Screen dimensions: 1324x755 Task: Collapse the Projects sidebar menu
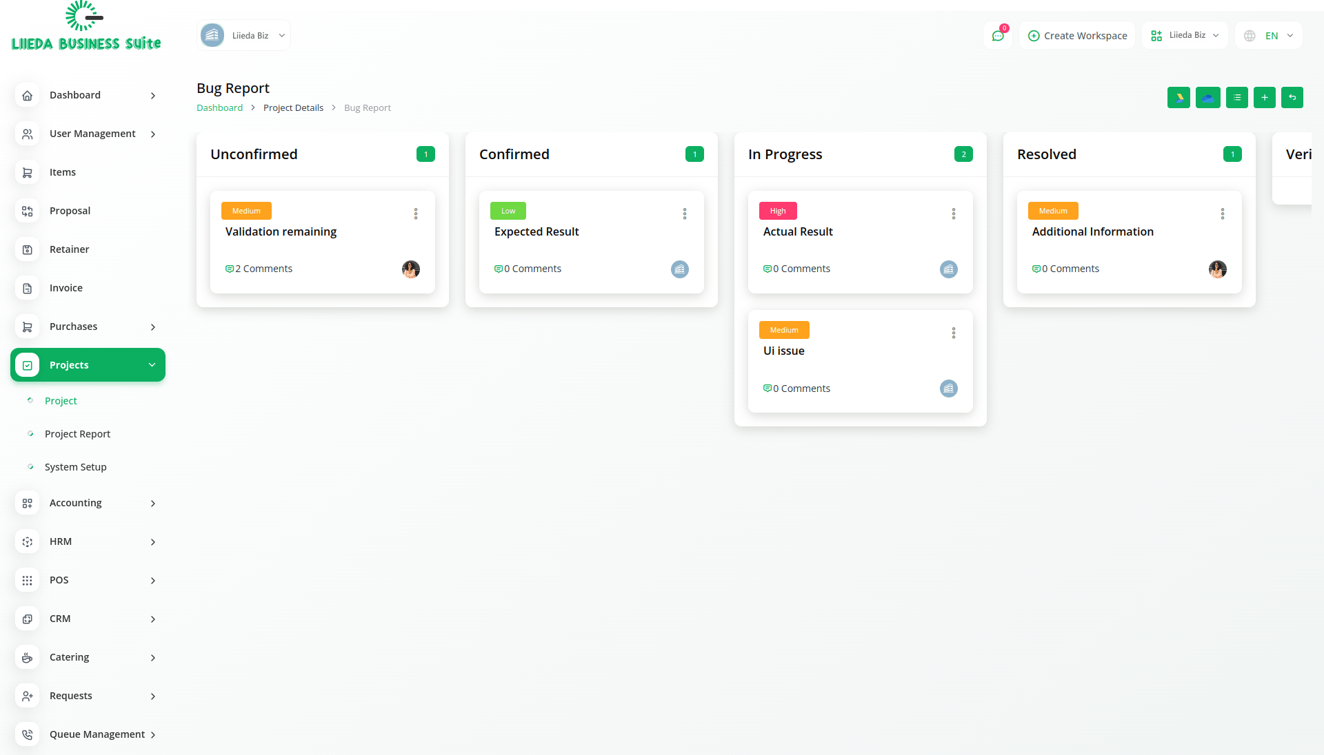(88, 365)
